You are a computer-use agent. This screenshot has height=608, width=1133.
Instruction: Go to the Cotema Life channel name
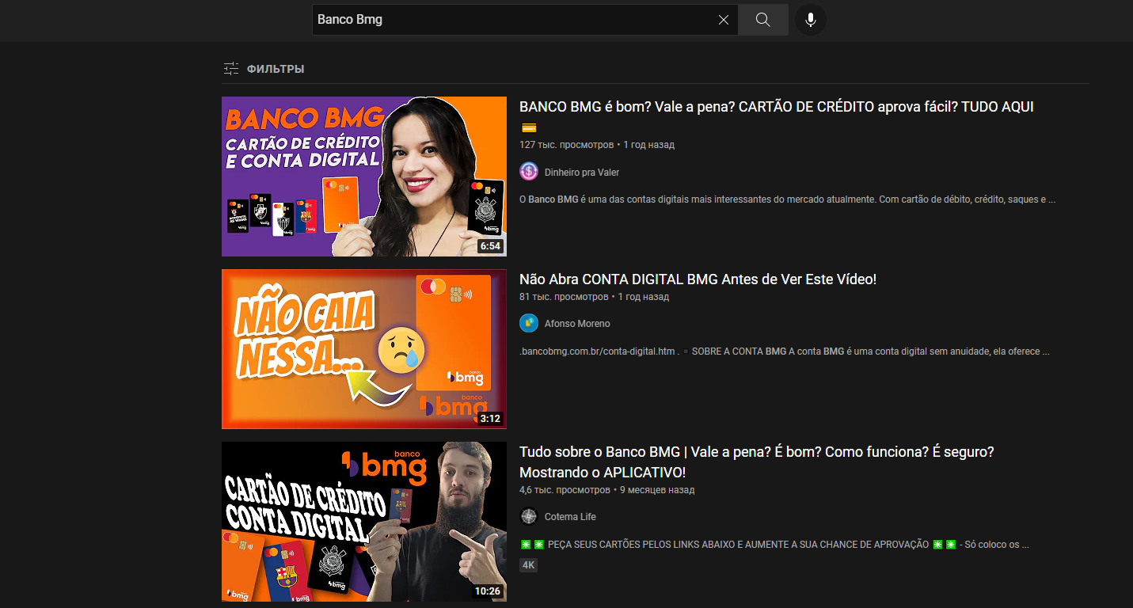coord(570,517)
